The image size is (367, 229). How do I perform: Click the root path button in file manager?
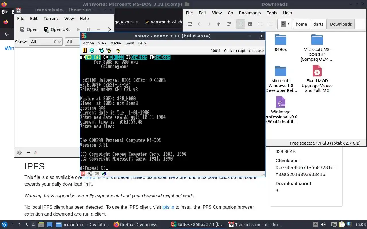[285, 24]
